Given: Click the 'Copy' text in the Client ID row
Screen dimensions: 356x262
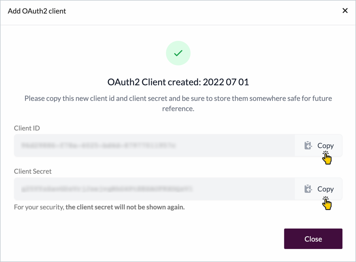Looking at the screenshot, I should coord(326,146).
